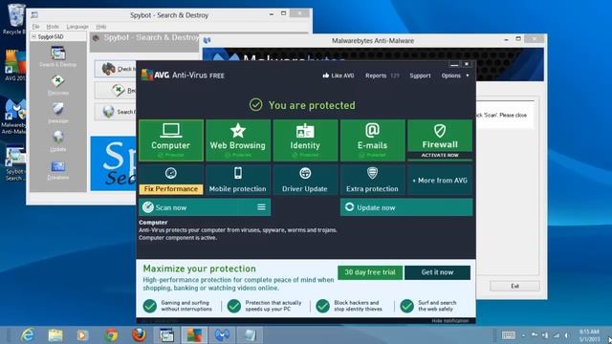Open Spybot Help menu
This screenshot has width=612, height=344.
coord(101,27)
